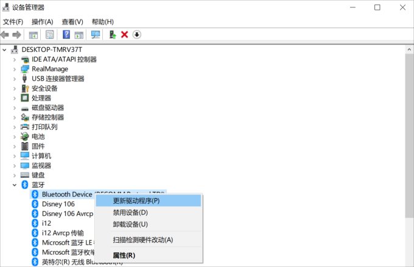The width and height of the screenshot is (414, 267).
Task: Click the 蓝牙 Bluetooth category icon
Action: pos(25,185)
